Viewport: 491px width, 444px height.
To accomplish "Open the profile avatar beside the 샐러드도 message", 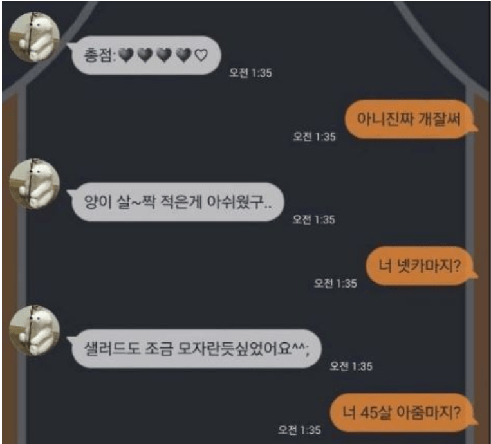I will click(35, 330).
